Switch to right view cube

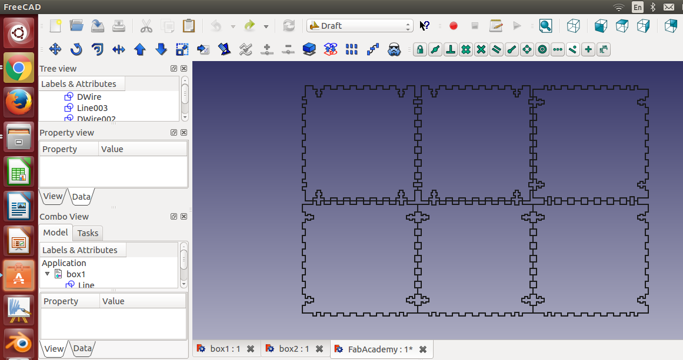pos(644,26)
